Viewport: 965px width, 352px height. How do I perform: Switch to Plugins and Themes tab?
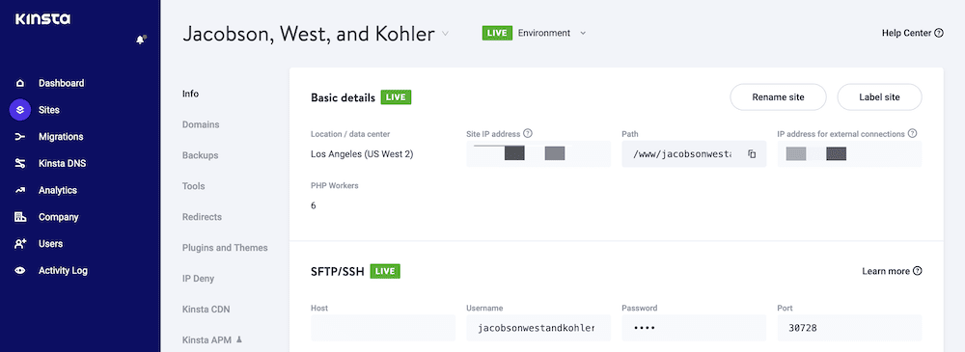tap(225, 248)
